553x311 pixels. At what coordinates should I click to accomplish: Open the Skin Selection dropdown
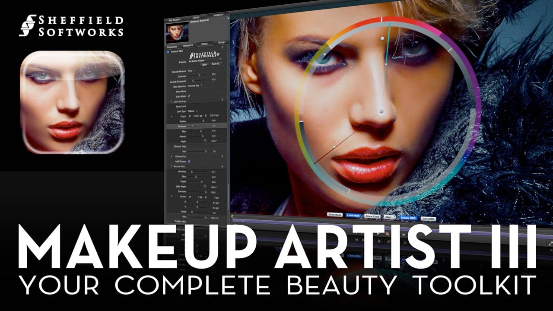pos(195,86)
